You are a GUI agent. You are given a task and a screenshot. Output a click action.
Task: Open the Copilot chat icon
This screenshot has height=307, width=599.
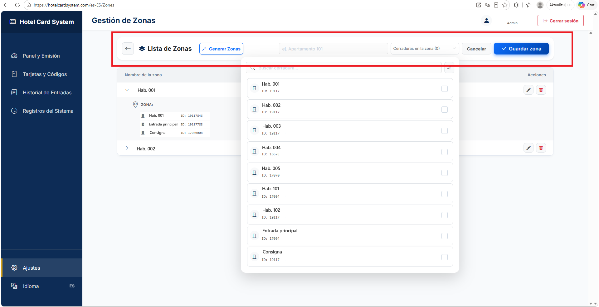582,5
